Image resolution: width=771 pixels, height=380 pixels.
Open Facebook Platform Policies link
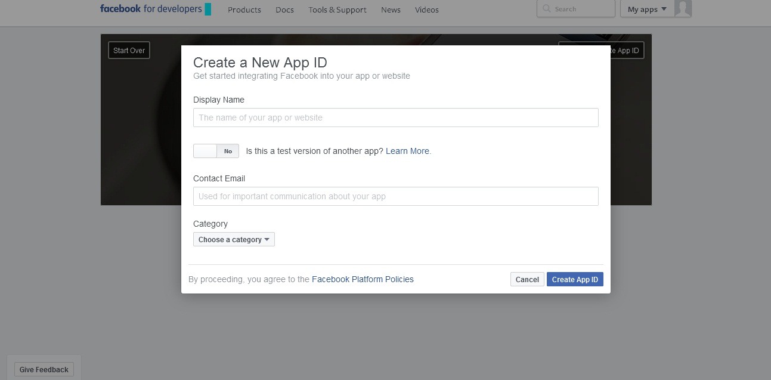363,279
